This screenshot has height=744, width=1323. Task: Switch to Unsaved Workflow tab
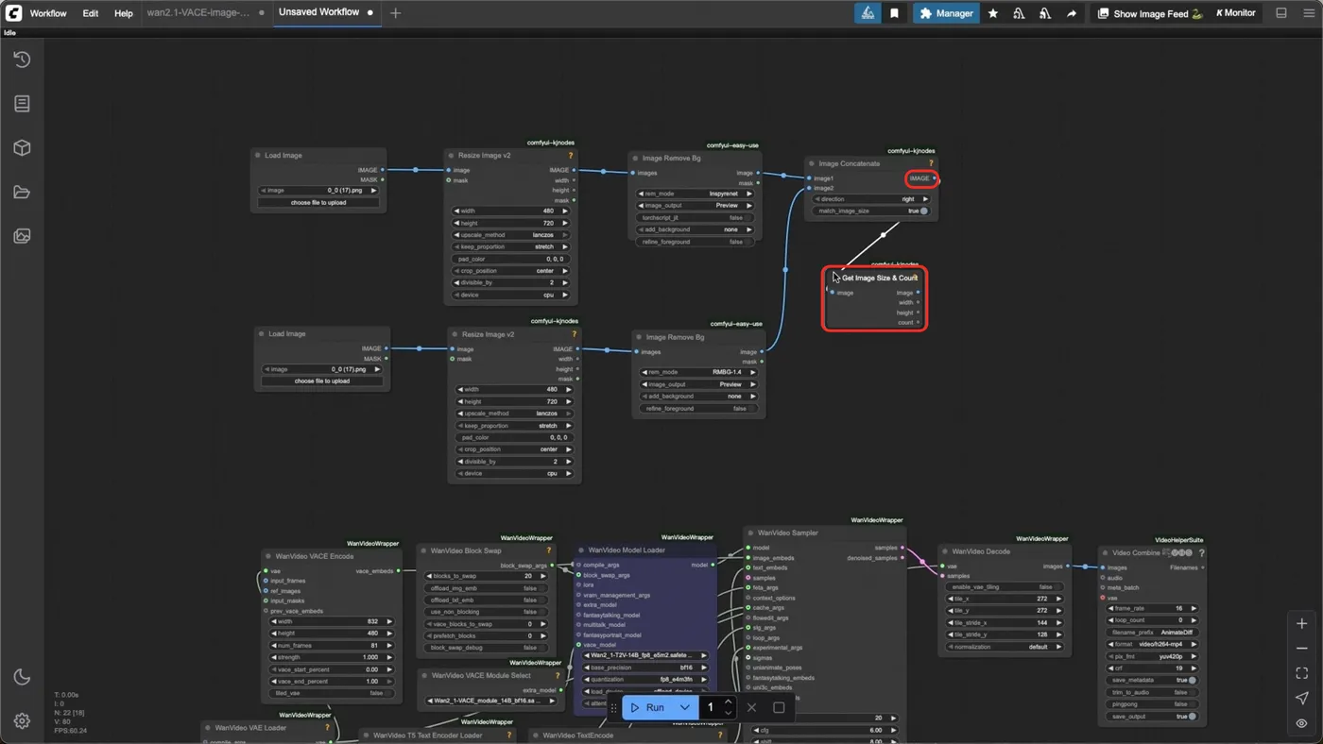pyautogui.click(x=318, y=12)
